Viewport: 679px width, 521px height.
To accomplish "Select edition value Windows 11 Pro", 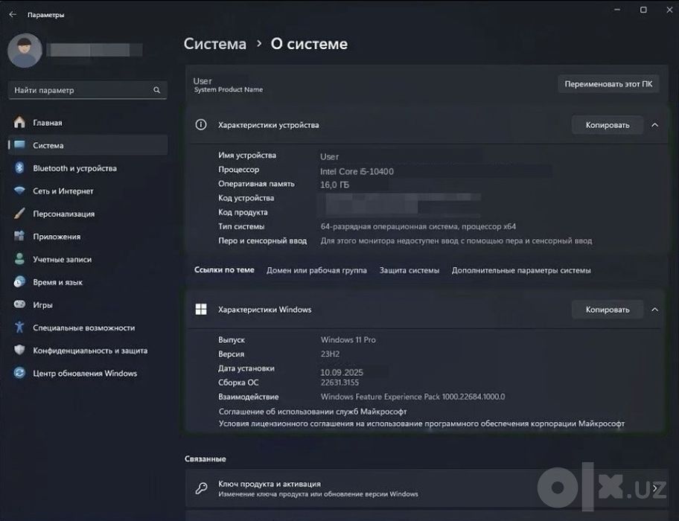I will pos(348,339).
